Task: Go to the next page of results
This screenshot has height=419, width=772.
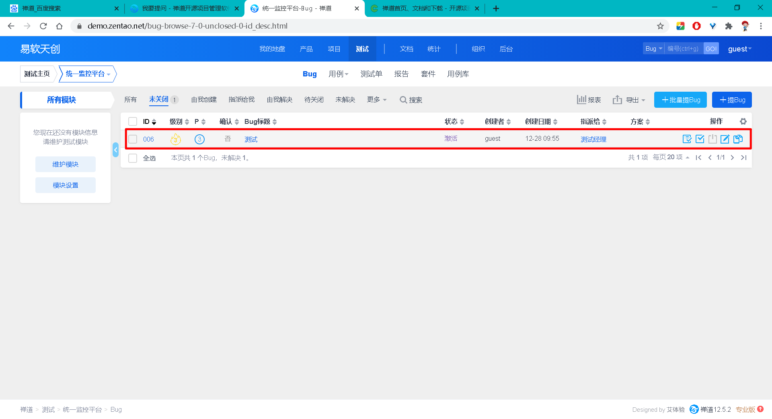Action: coord(732,158)
